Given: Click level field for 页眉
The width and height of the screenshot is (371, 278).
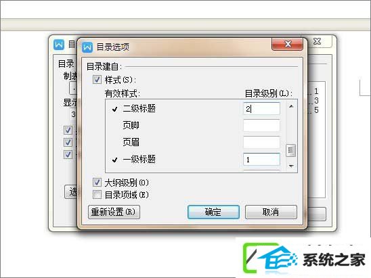Looking at the screenshot, I should click(x=261, y=142).
